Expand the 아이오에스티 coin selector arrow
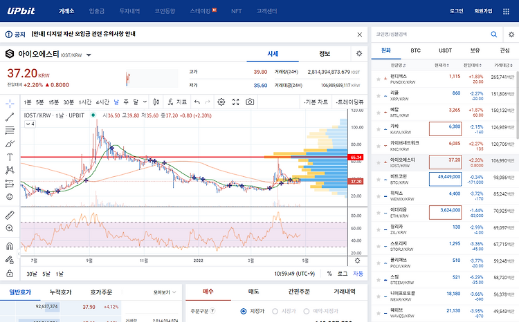This screenshot has width=519, height=322. tap(89, 55)
